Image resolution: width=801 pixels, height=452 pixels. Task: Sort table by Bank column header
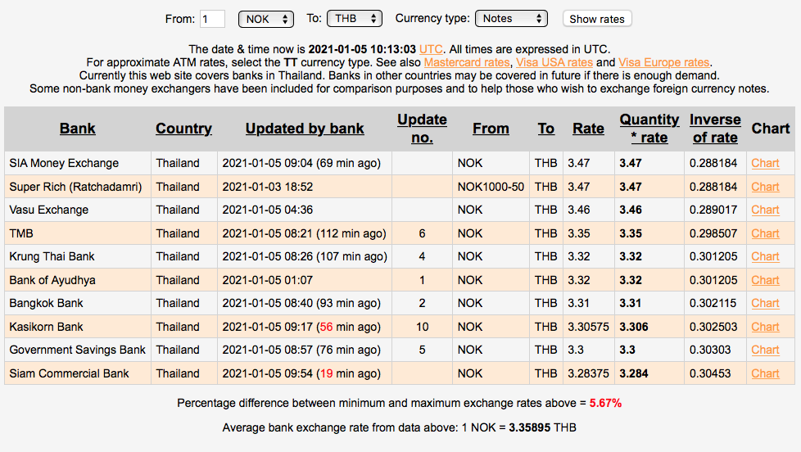pos(77,129)
